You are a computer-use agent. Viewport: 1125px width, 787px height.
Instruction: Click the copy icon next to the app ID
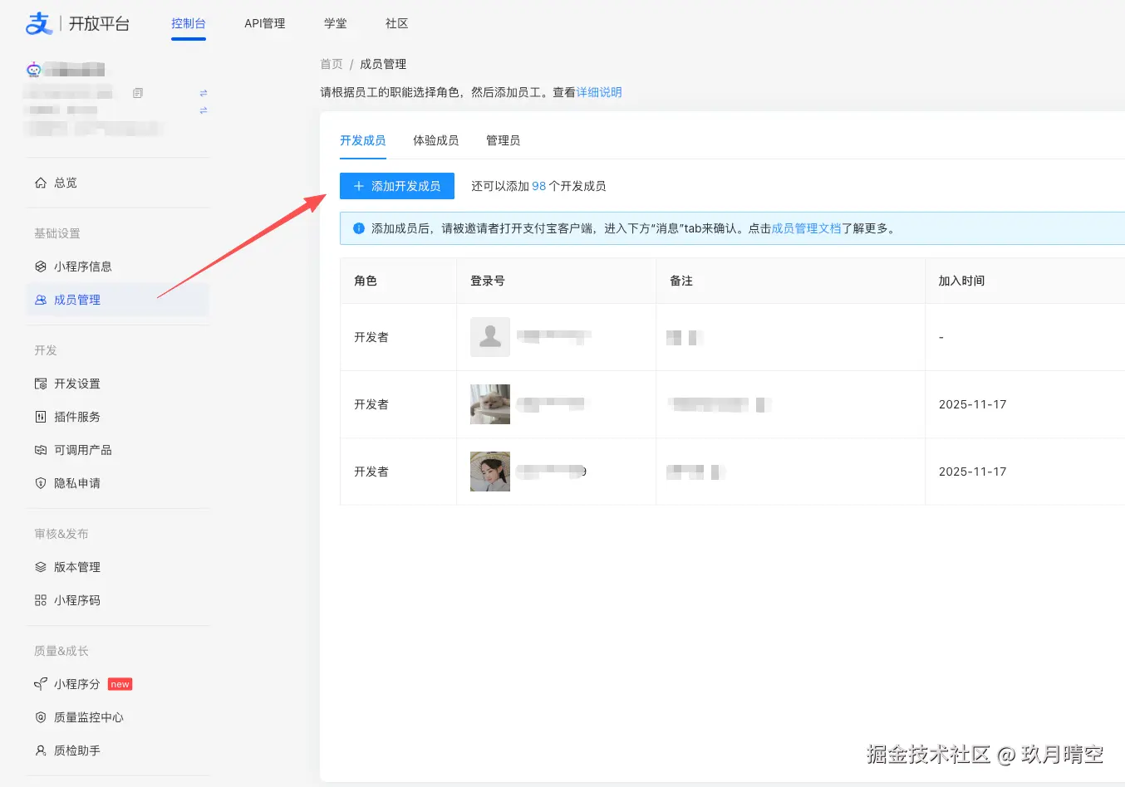click(x=137, y=93)
